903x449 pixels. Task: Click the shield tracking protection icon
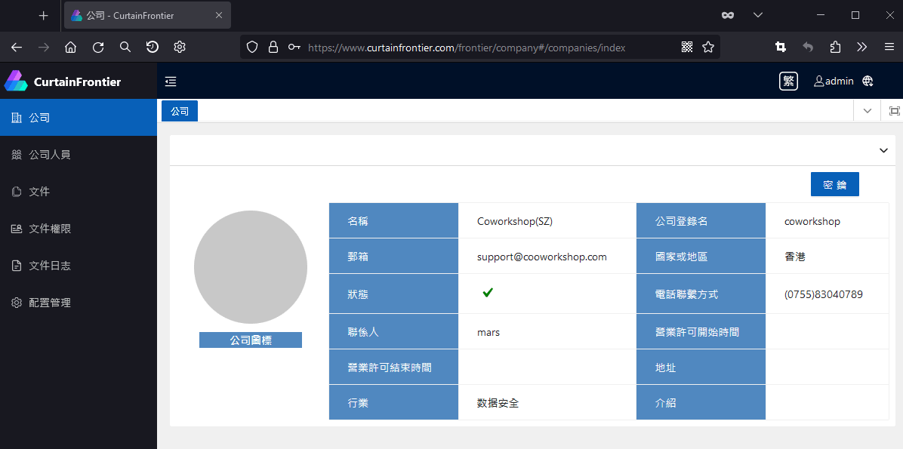251,48
